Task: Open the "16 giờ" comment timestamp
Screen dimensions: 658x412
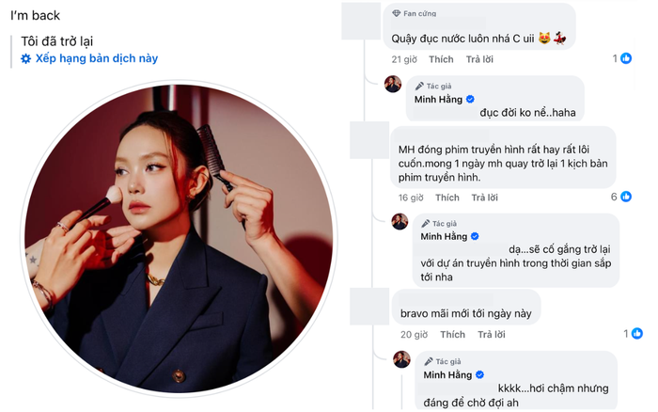Action: click(409, 198)
